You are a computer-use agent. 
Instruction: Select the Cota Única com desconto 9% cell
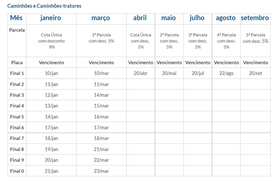52,41
